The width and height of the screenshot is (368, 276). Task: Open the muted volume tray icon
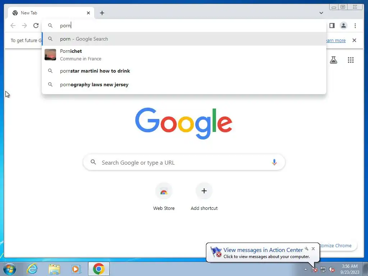[x=332, y=270]
